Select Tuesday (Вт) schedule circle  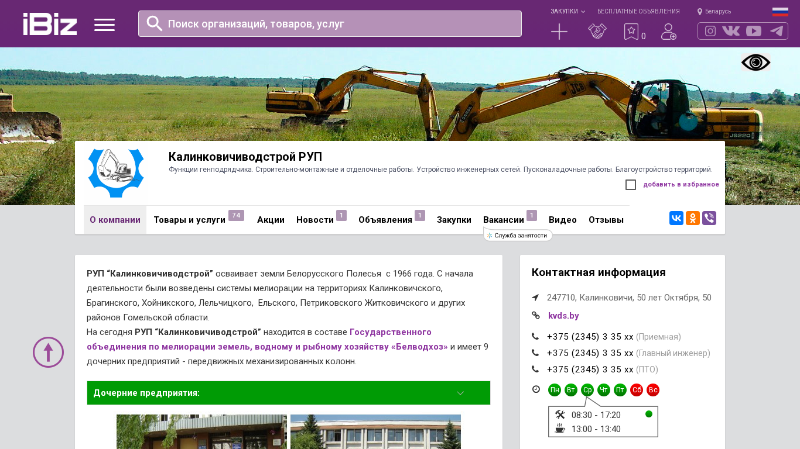pyautogui.click(x=571, y=390)
